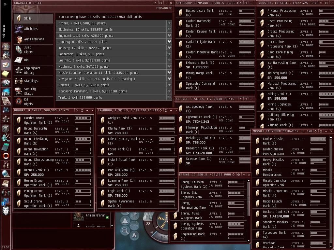Expand the Mechanic skill group chevron

(169, 66)
